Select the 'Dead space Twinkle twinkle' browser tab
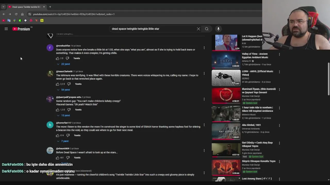 click(26, 7)
